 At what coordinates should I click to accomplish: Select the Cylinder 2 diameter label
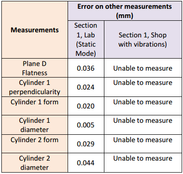[34, 162]
